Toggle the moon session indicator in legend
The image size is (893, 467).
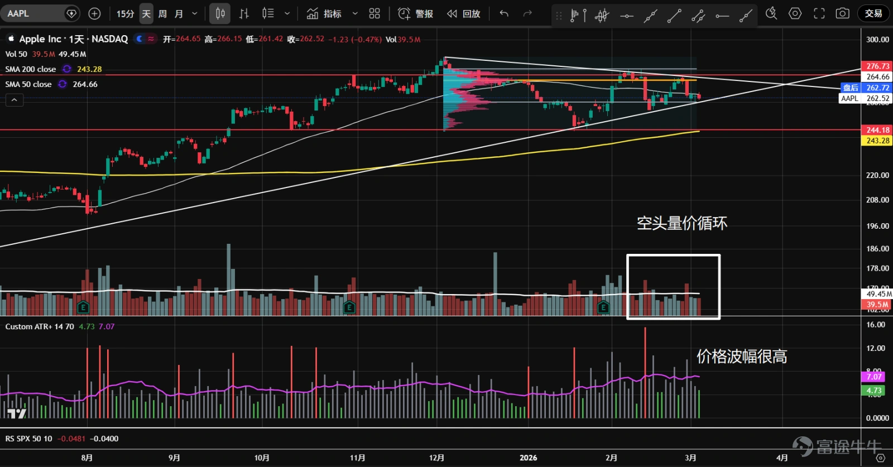[140, 38]
